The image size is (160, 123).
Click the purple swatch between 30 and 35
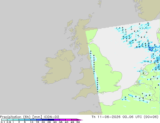[x=57, y=120]
